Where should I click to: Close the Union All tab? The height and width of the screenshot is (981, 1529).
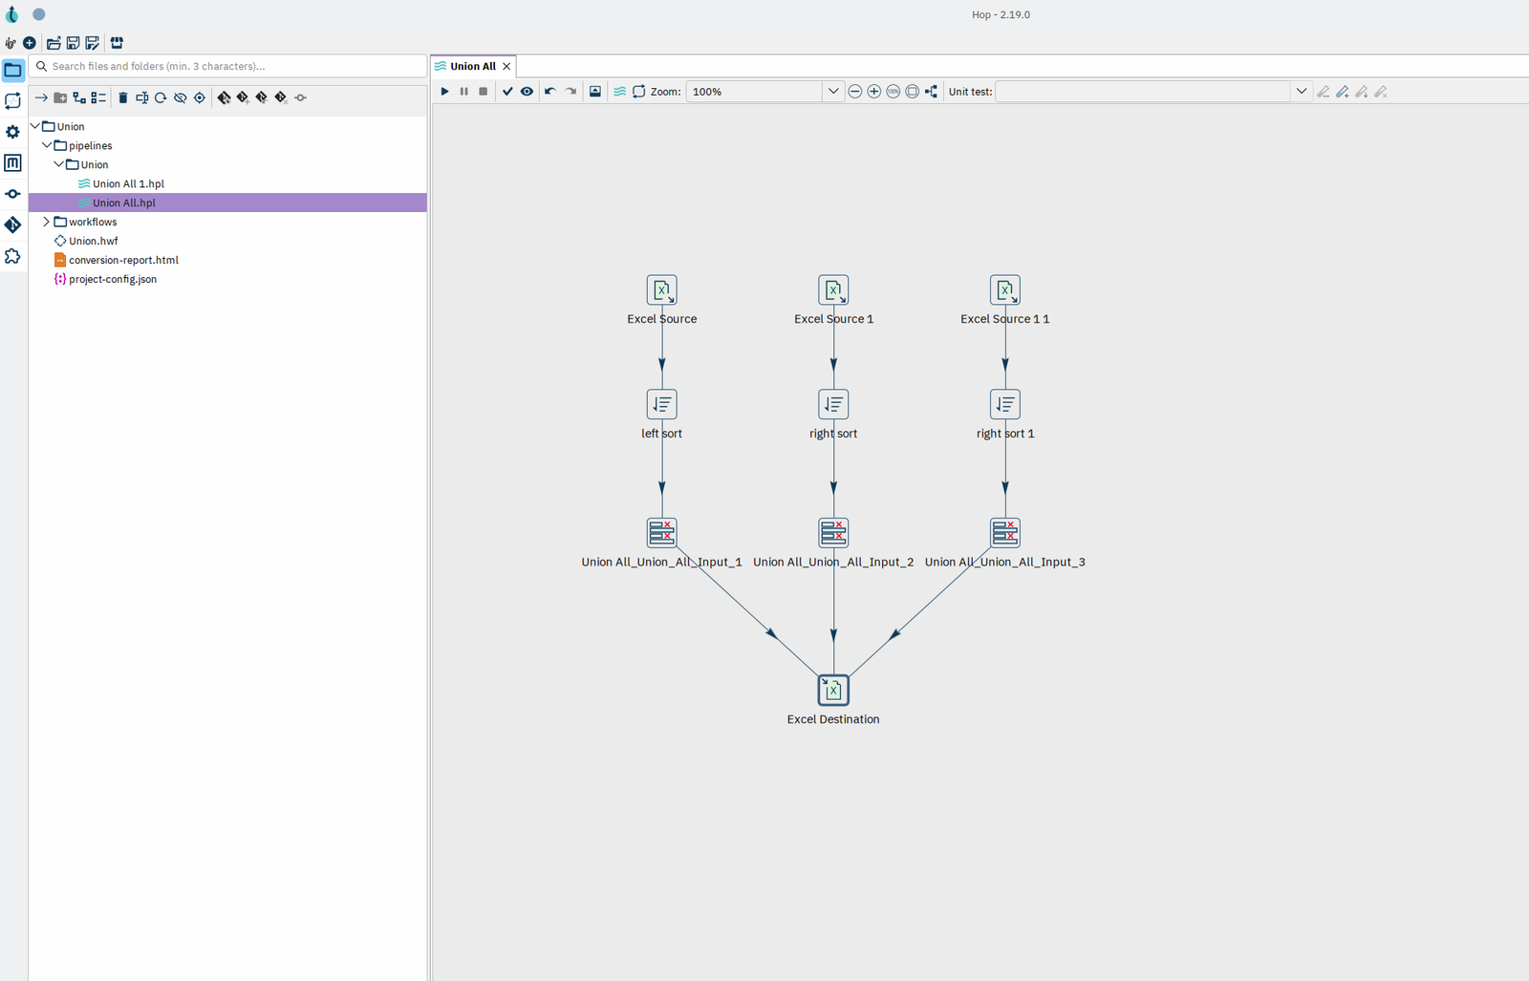click(506, 66)
